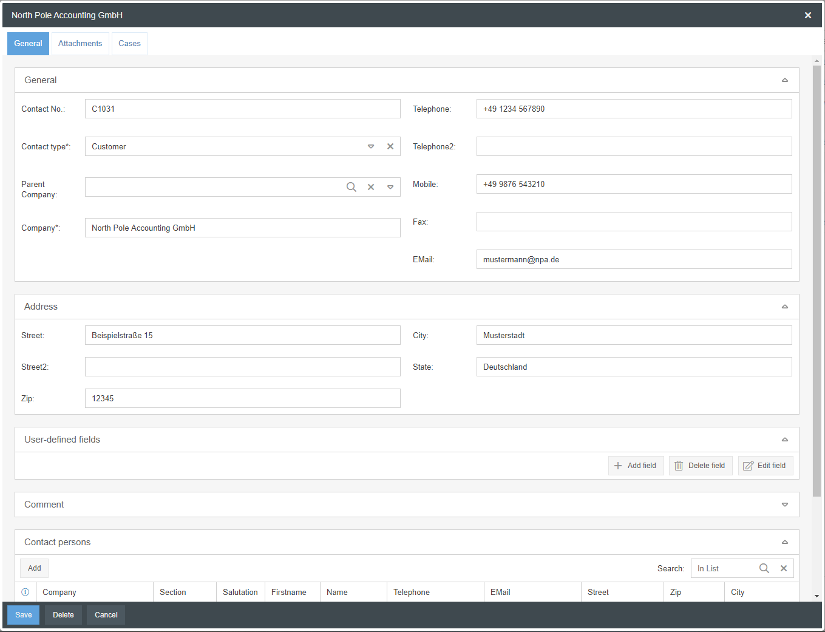The height and width of the screenshot is (632, 825).
Task: Click the Zip input field
Action: point(243,398)
